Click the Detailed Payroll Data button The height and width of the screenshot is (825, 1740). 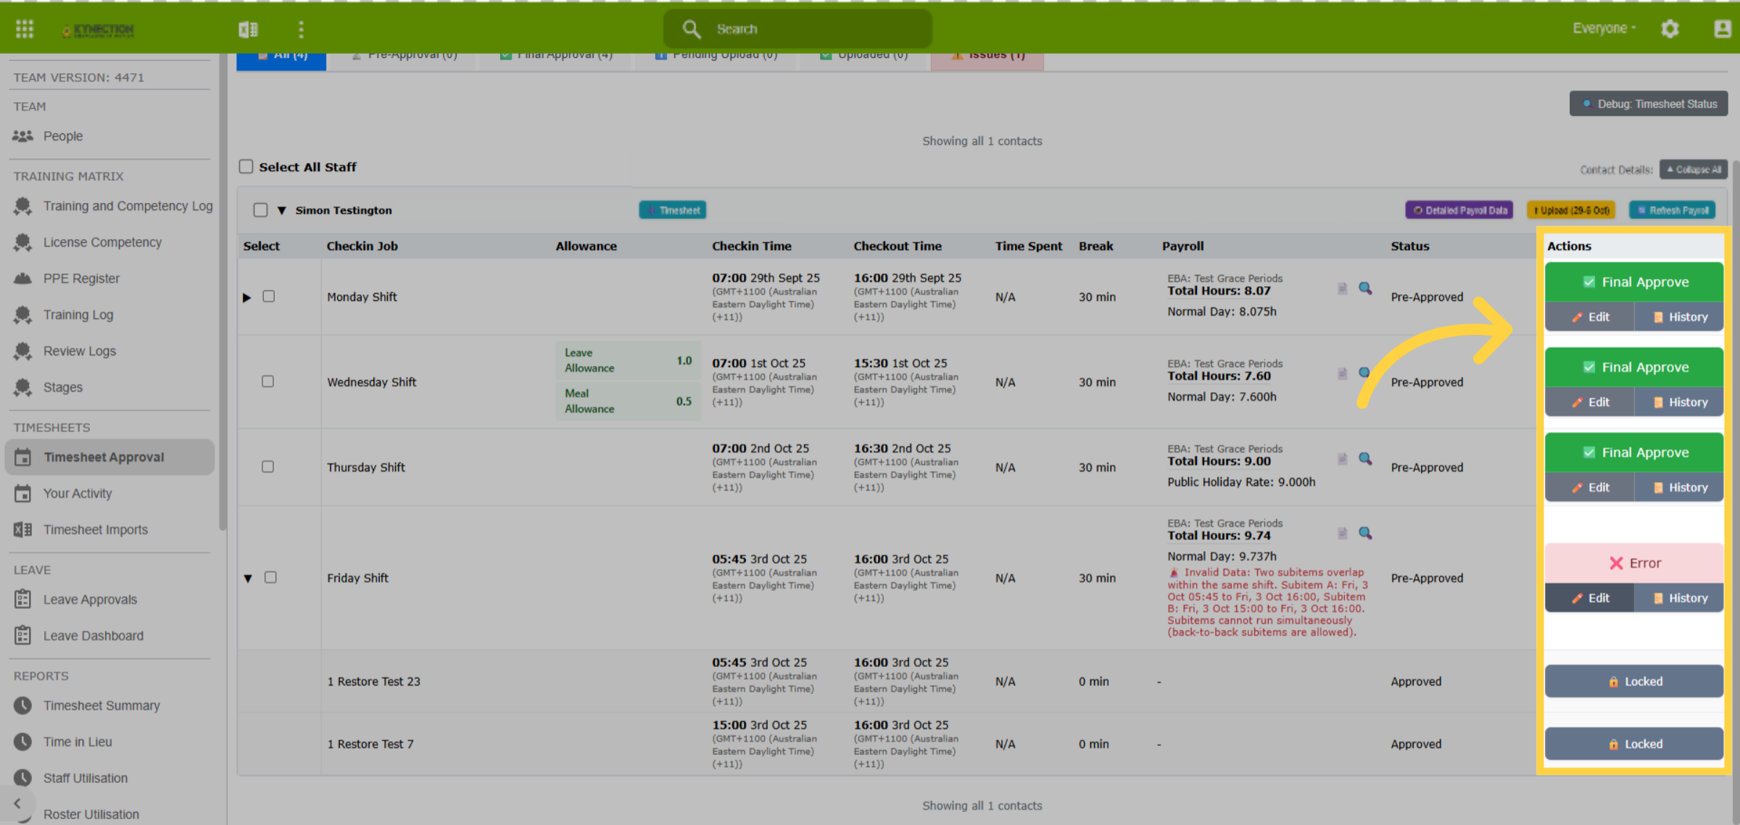[1459, 210]
